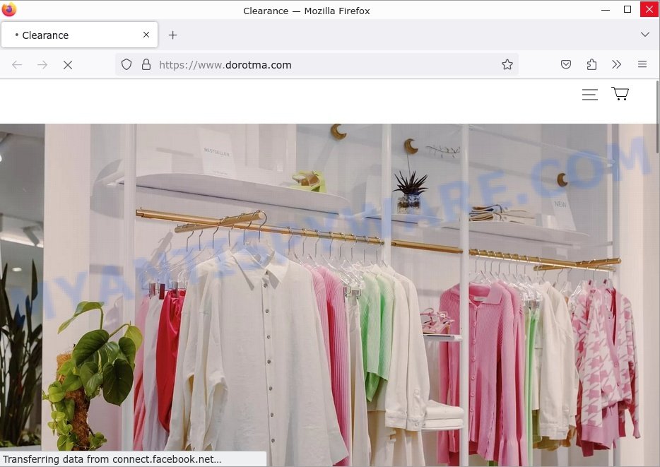The height and width of the screenshot is (467, 660).
Task: Show more tools overflow chevron
Action: pos(617,64)
